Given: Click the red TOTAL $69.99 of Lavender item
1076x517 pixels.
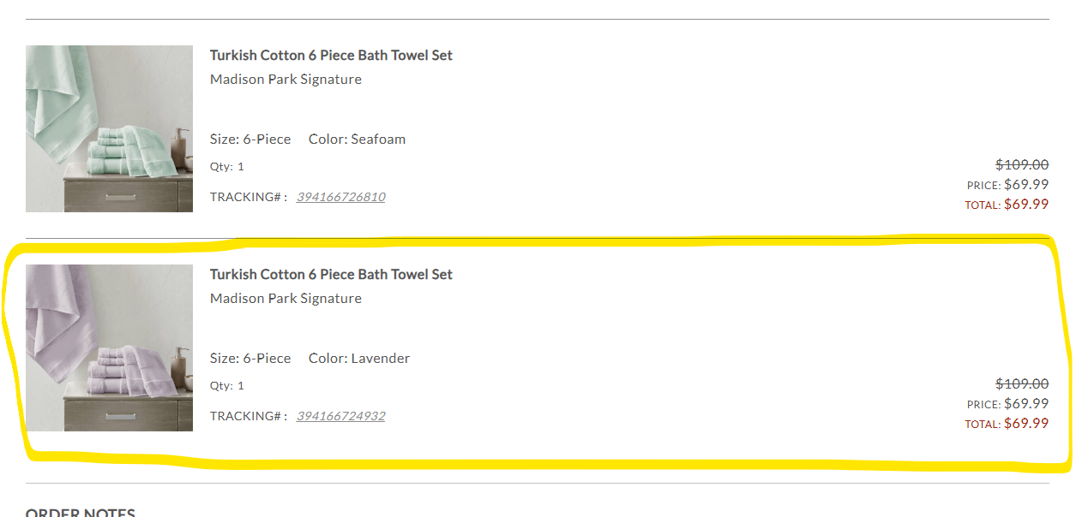Looking at the screenshot, I should pos(1007,424).
